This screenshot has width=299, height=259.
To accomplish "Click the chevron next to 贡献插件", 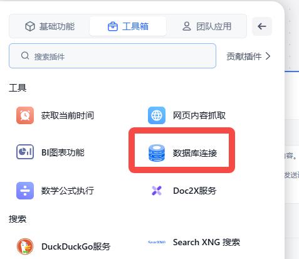I will [x=268, y=56].
